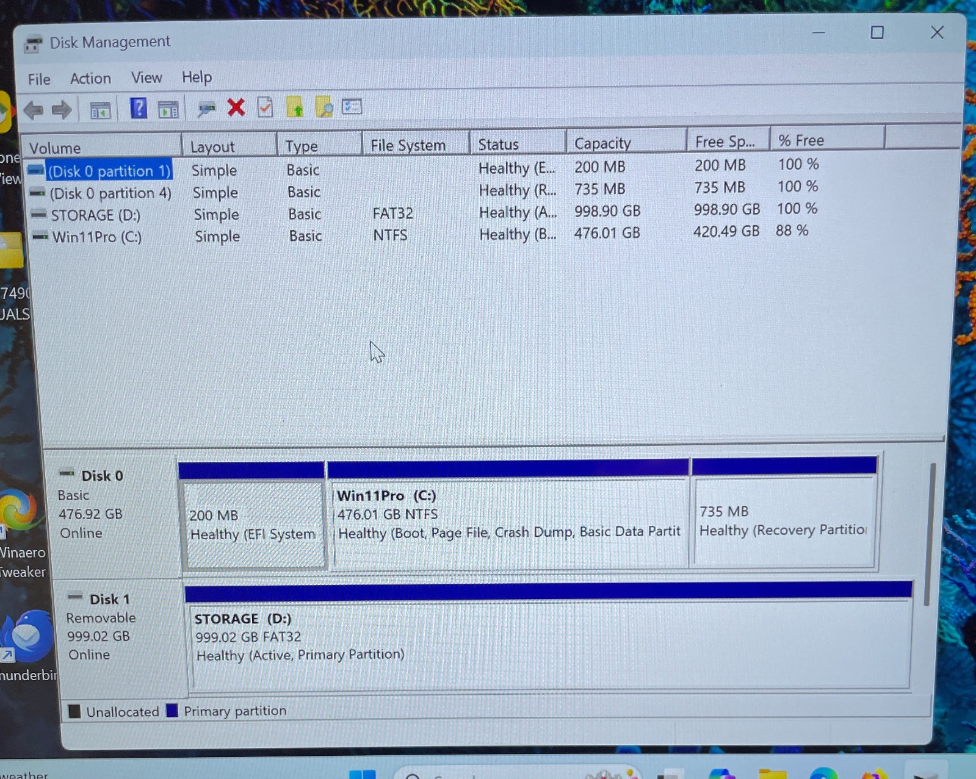
Task: Click Show/Hide Action Pane toolbar icon
Action: [168, 110]
